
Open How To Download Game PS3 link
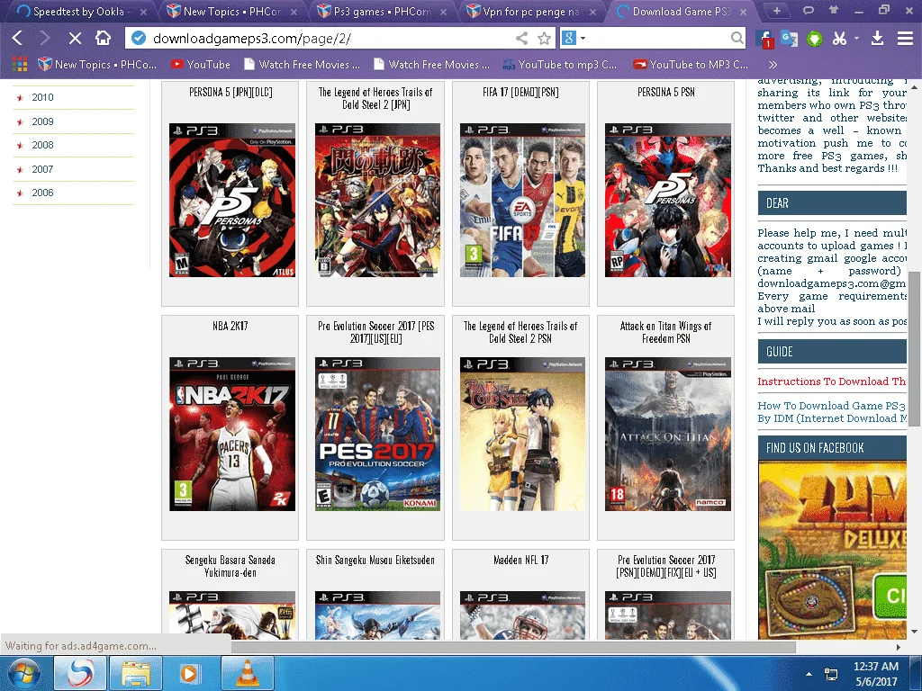(x=831, y=412)
